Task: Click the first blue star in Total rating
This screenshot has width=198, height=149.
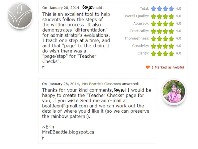Action: click(154, 9)
